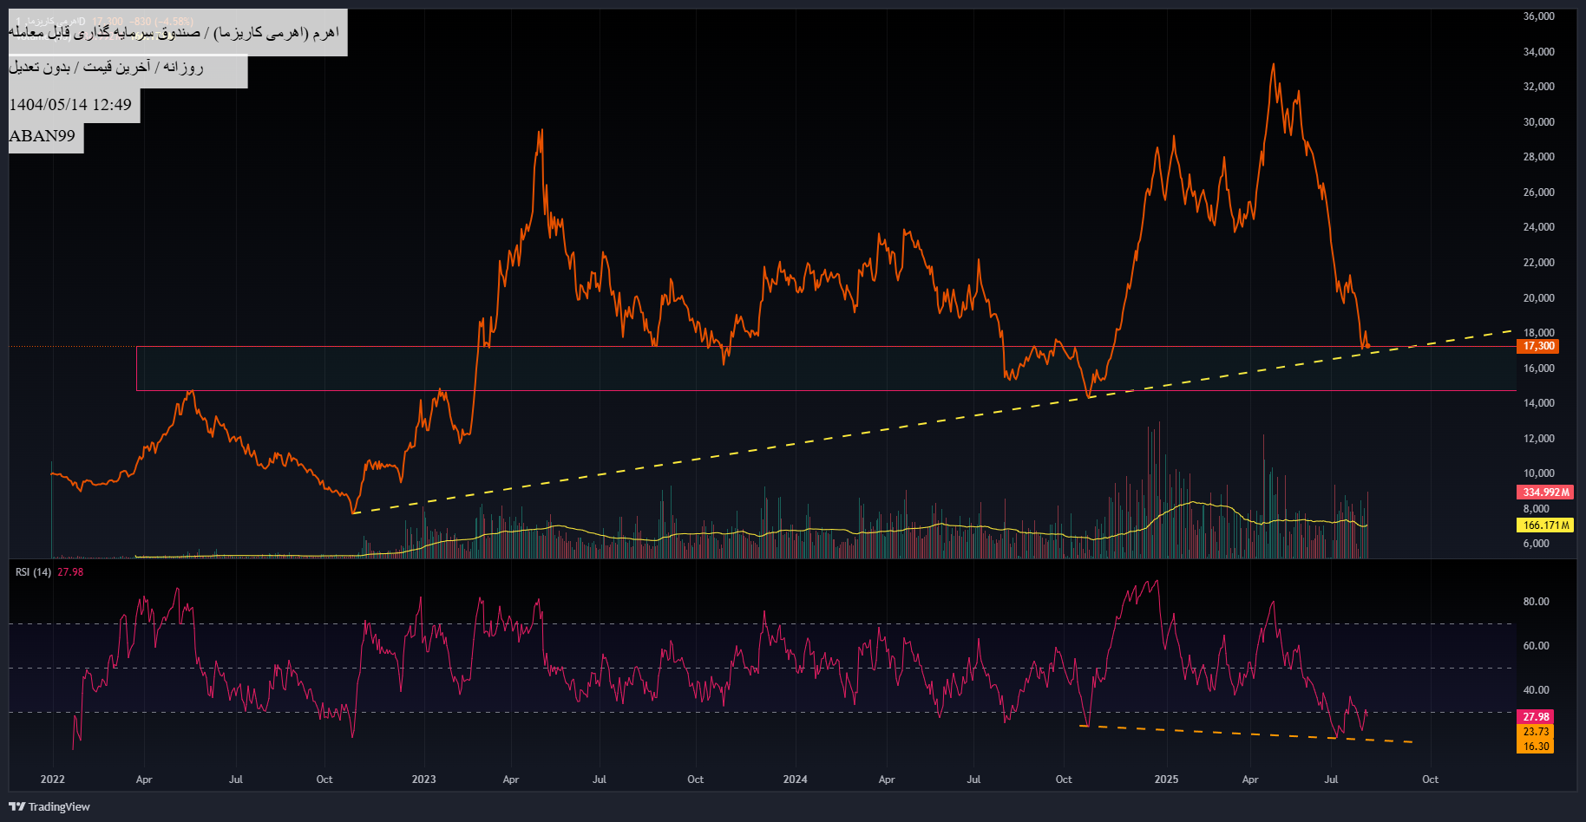Image resolution: width=1586 pixels, height=822 pixels.
Task: Click the 20,000 price axis label
Action: point(1539,298)
